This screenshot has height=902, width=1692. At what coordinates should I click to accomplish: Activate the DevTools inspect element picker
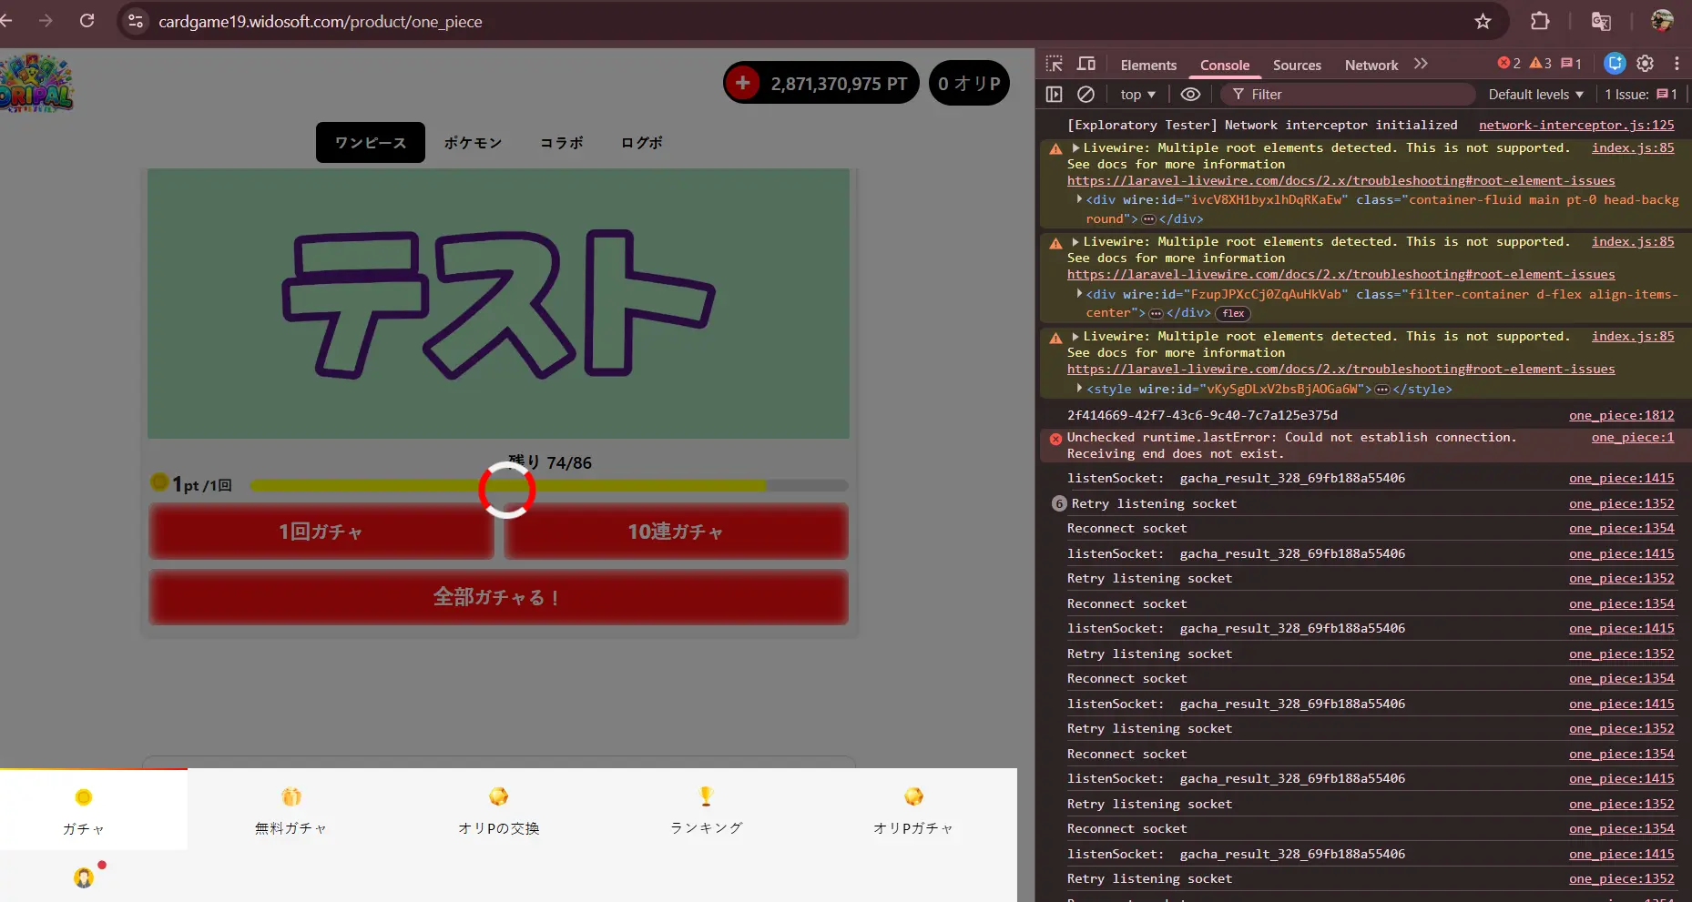click(1054, 64)
